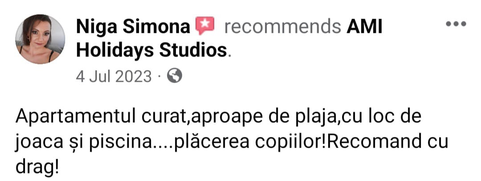Click the 'Holidays Studios' page name
Screen dimensions: 481x181
pos(152,51)
